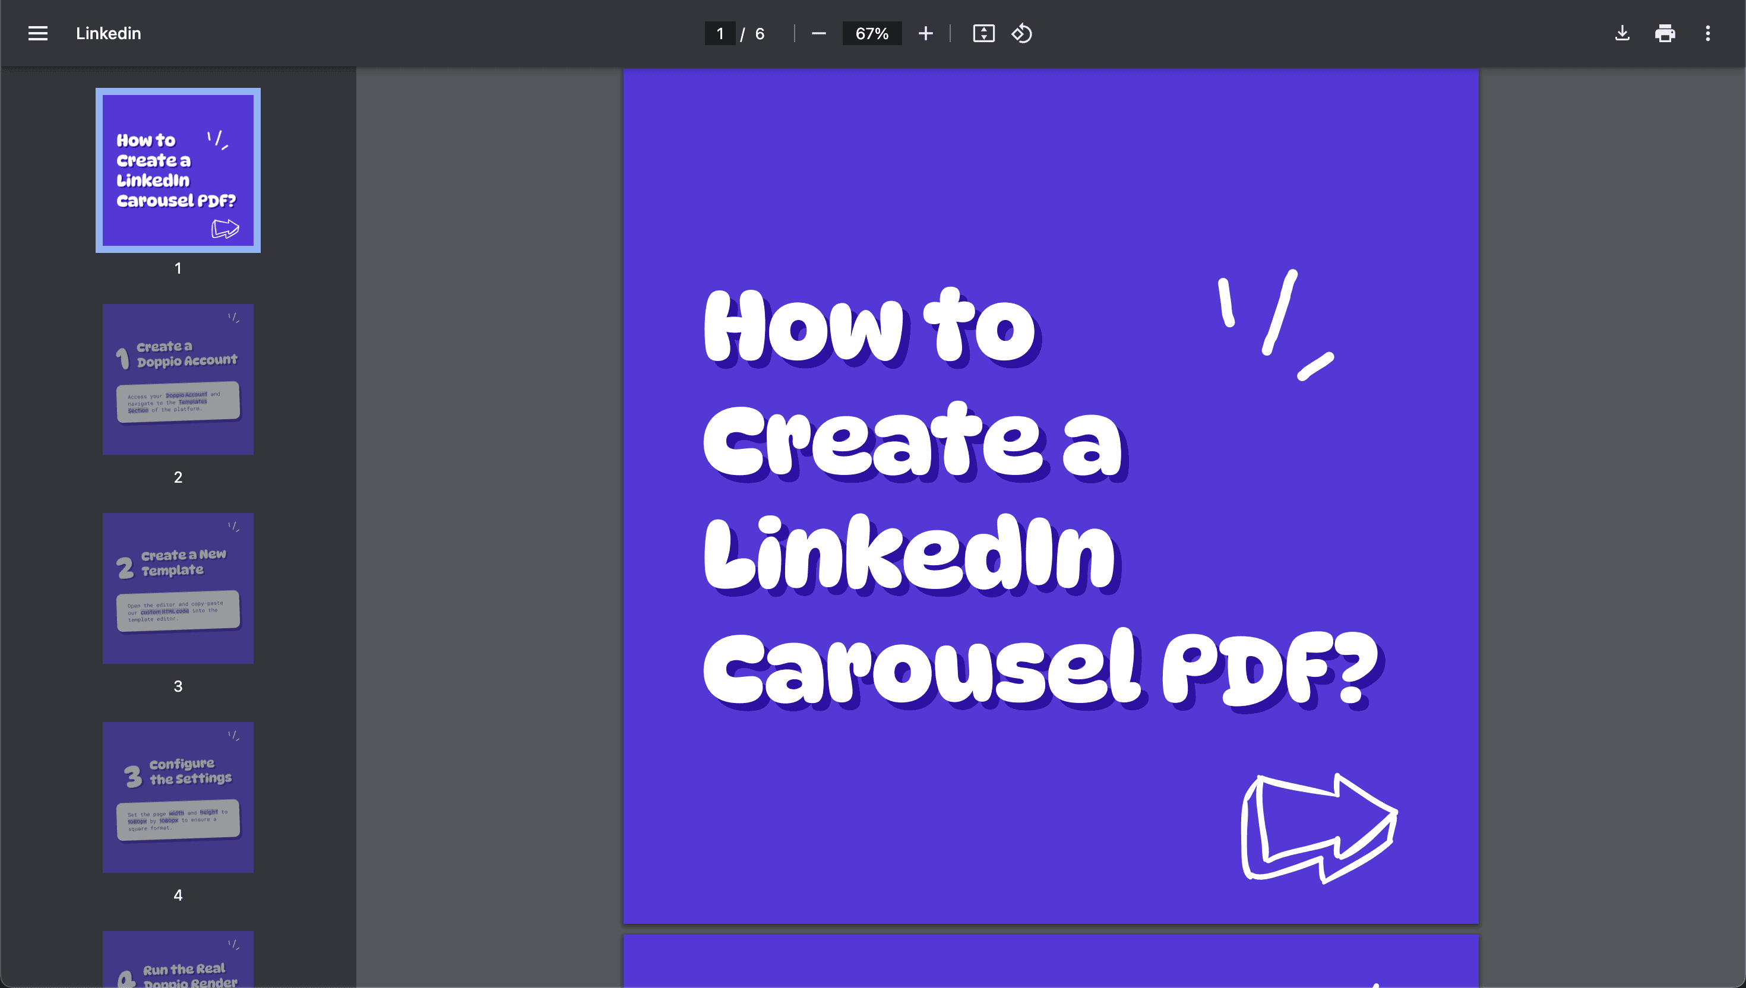Image resolution: width=1746 pixels, height=988 pixels.
Task: Click the 67% zoom level field
Action: pos(872,33)
